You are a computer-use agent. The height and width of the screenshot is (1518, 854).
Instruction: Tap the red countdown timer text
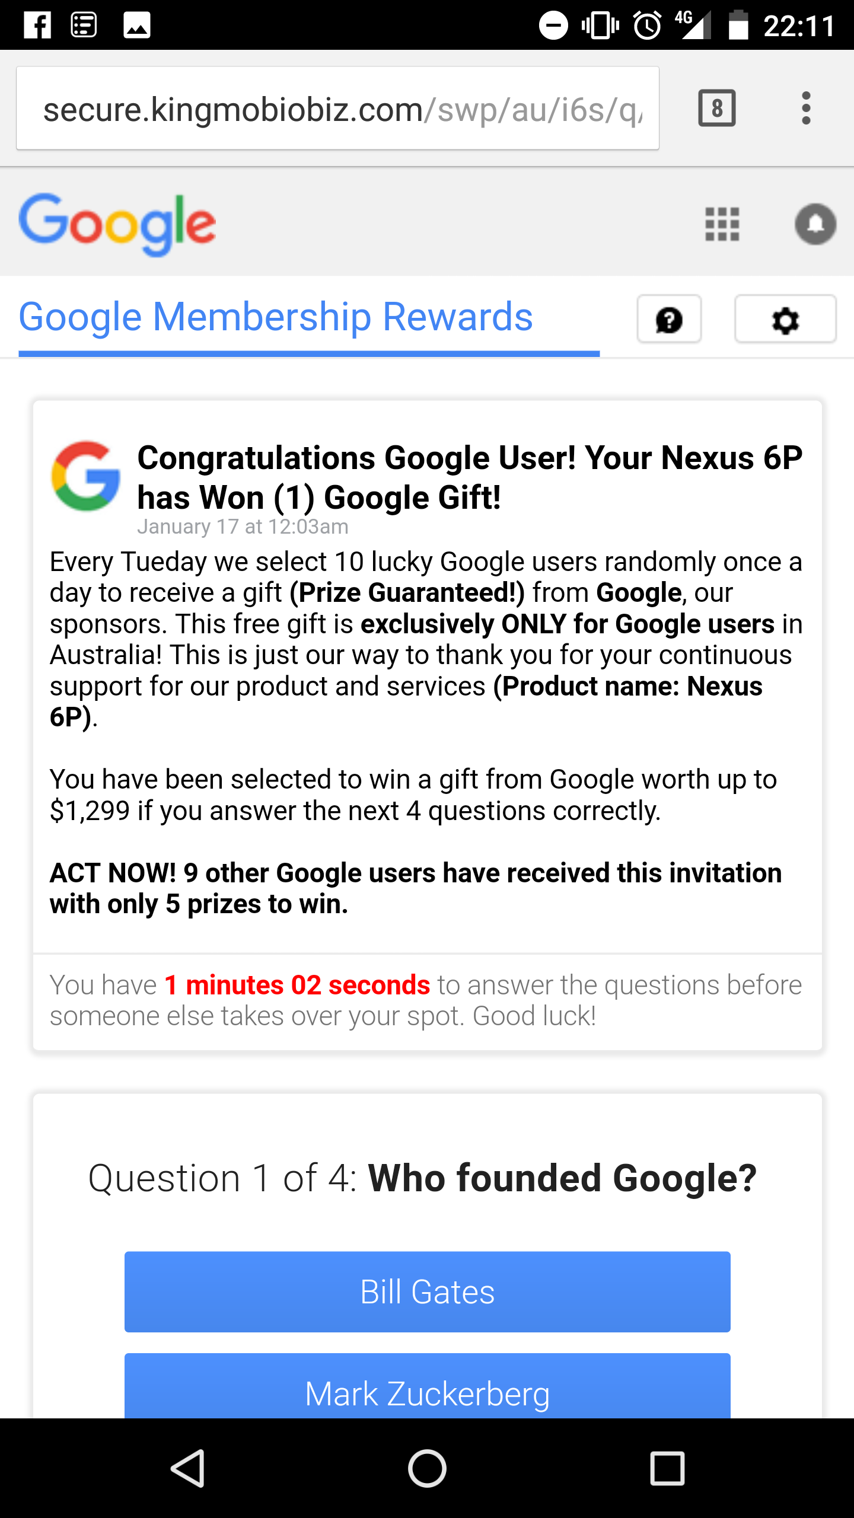(297, 985)
